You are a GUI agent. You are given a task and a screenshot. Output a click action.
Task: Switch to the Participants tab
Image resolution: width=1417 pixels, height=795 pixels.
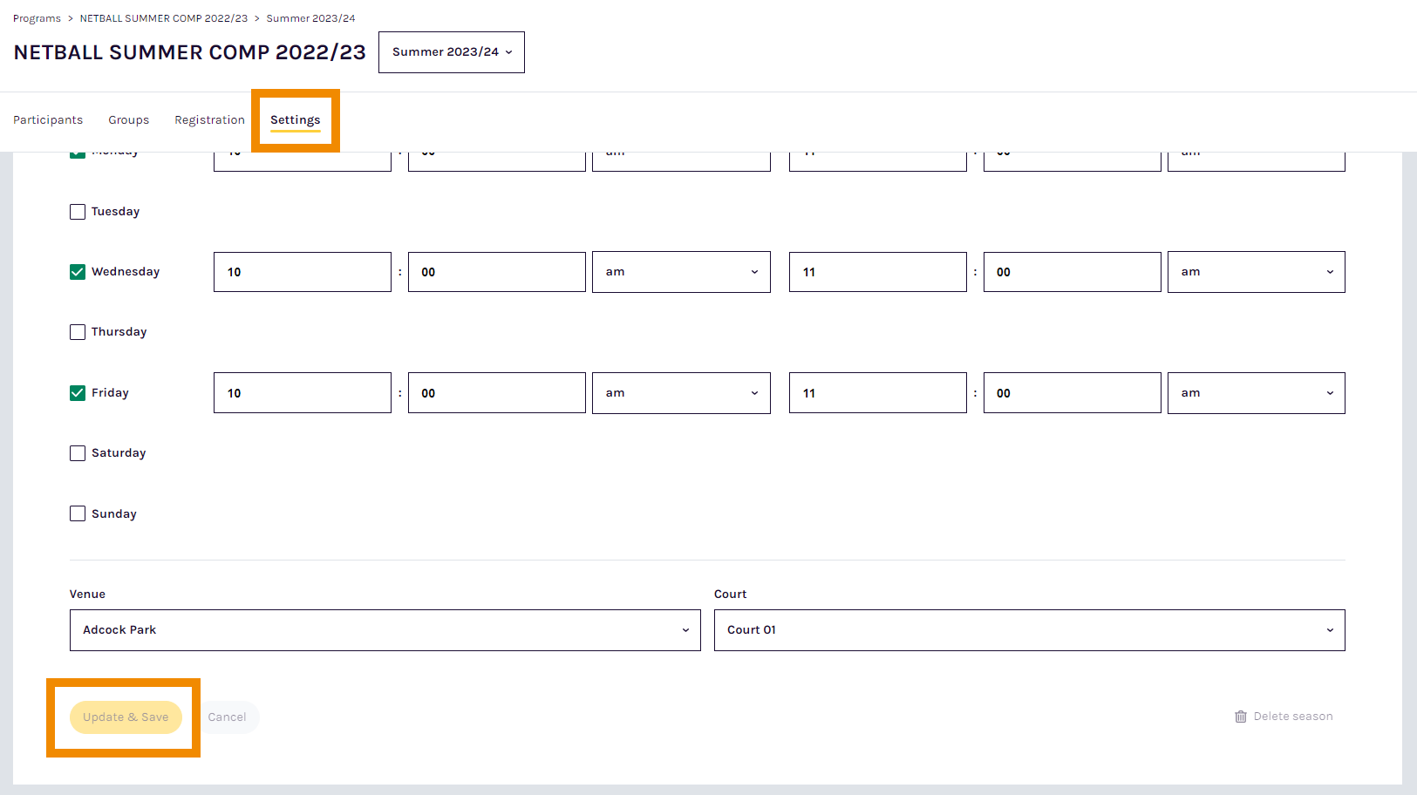pyautogui.click(x=48, y=120)
